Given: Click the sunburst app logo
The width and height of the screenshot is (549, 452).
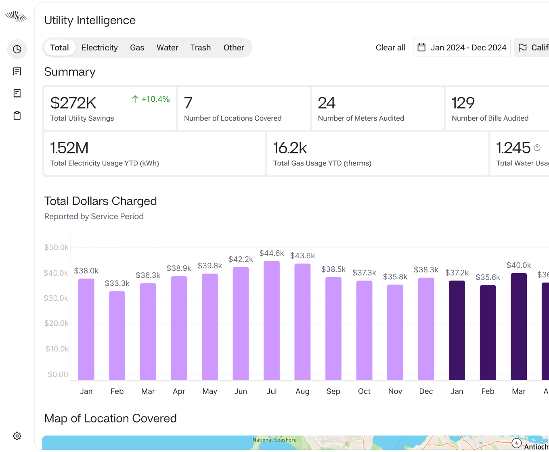Looking at the screenshot, I should tap(16, 17).
